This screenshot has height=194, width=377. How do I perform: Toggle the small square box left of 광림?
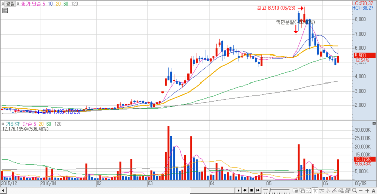point(2,4)
